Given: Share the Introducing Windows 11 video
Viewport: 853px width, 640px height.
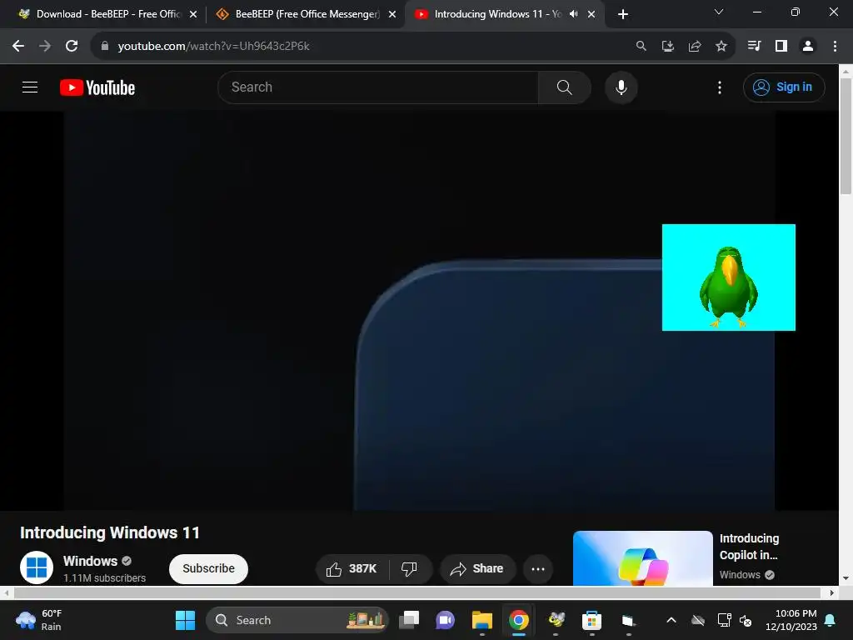Looking at the screenshot, I should tap(477, 568).
